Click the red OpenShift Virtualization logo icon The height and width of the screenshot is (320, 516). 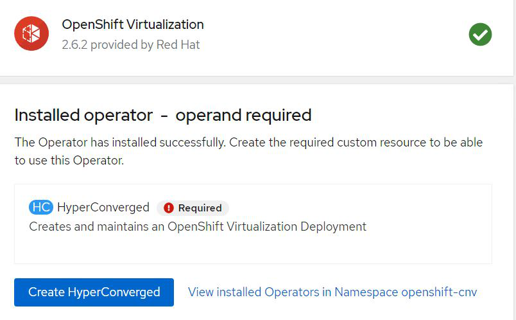[31, 35]
